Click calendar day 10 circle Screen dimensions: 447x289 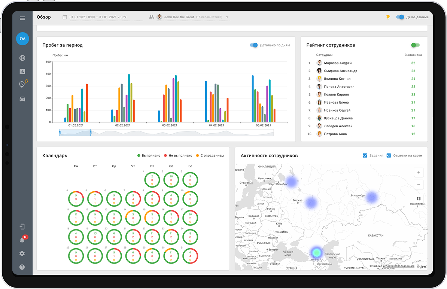click(190, 199)
